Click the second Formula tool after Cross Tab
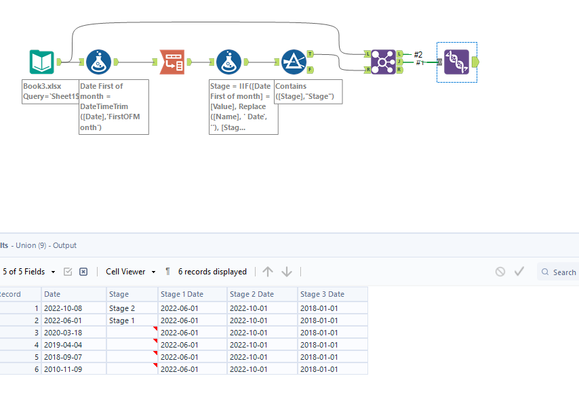 tap(229, 60)
